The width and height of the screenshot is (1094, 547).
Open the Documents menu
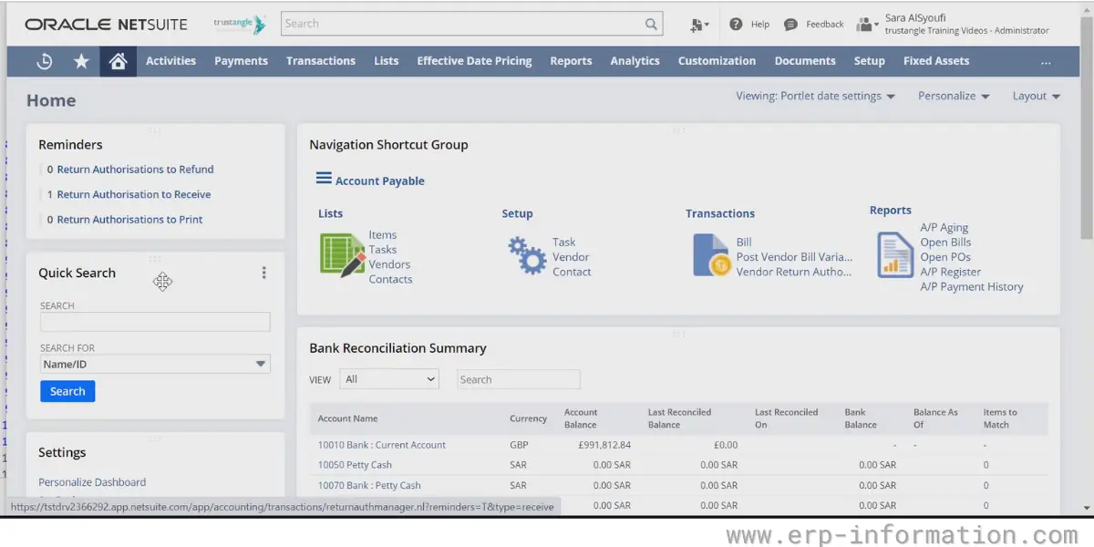805,61
